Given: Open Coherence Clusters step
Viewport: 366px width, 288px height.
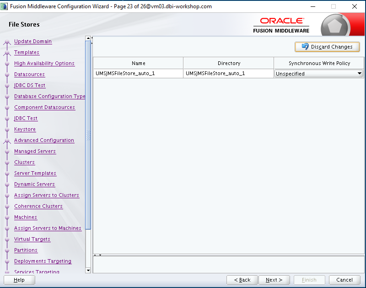Looking at the screenshot, I should pos(38,206).
